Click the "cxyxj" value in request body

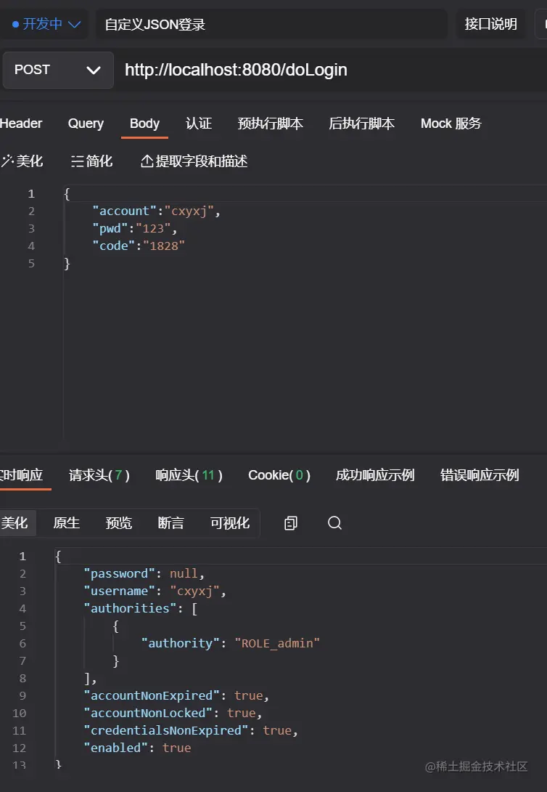coord(189,211)
